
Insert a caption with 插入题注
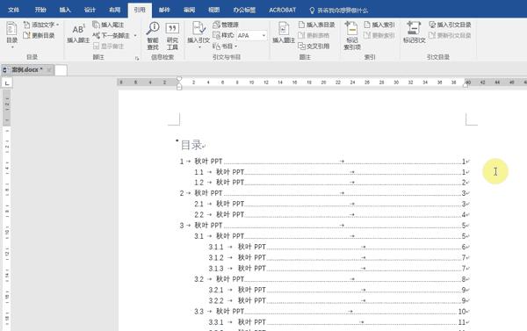tap(284, 33)
